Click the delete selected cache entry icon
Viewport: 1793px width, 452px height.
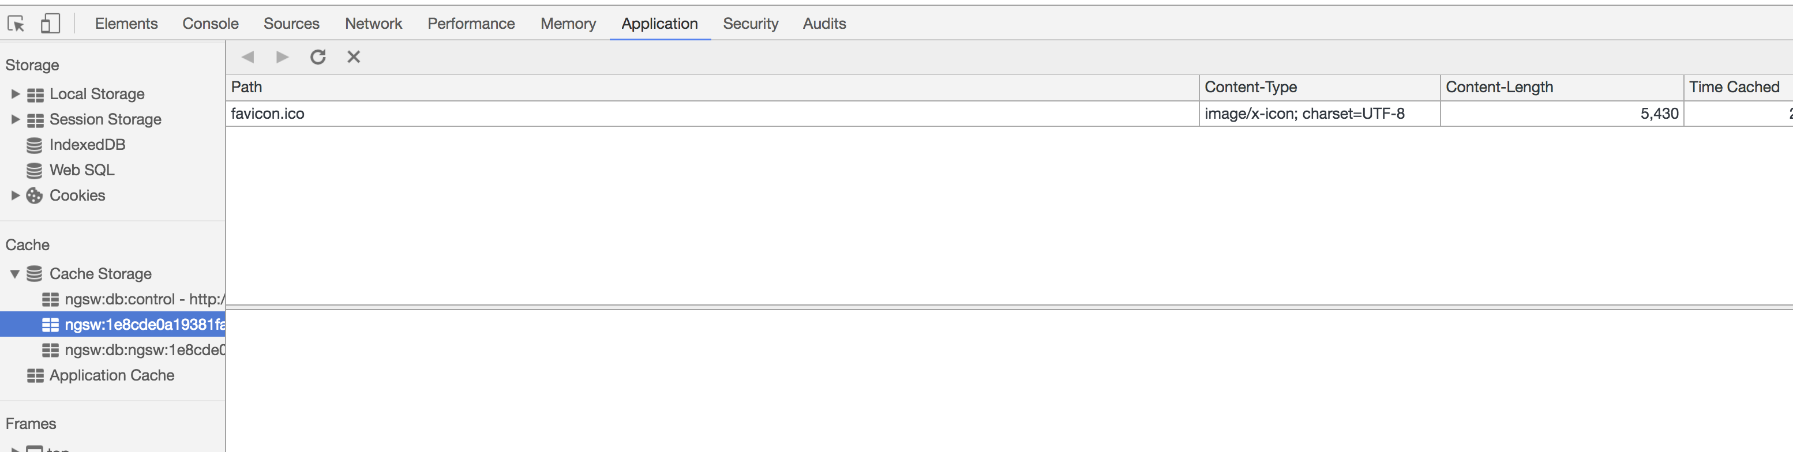[354, 56]
